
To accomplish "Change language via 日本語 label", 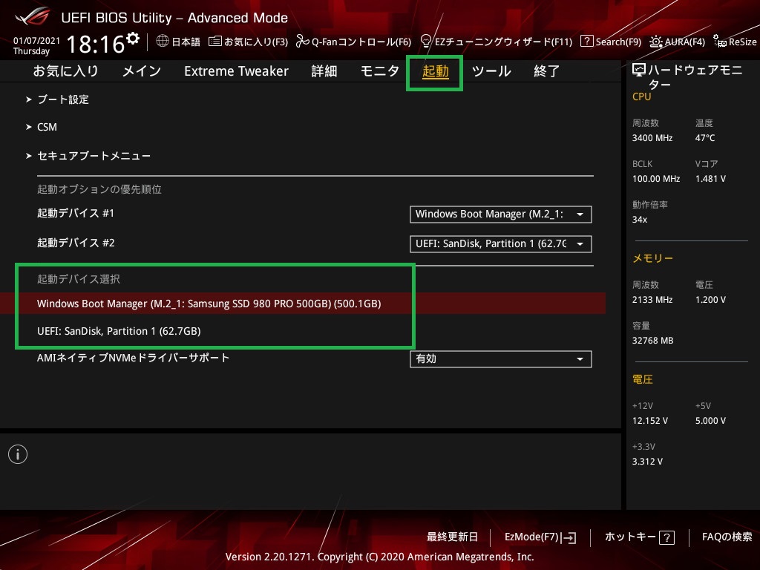I will 186,42.
